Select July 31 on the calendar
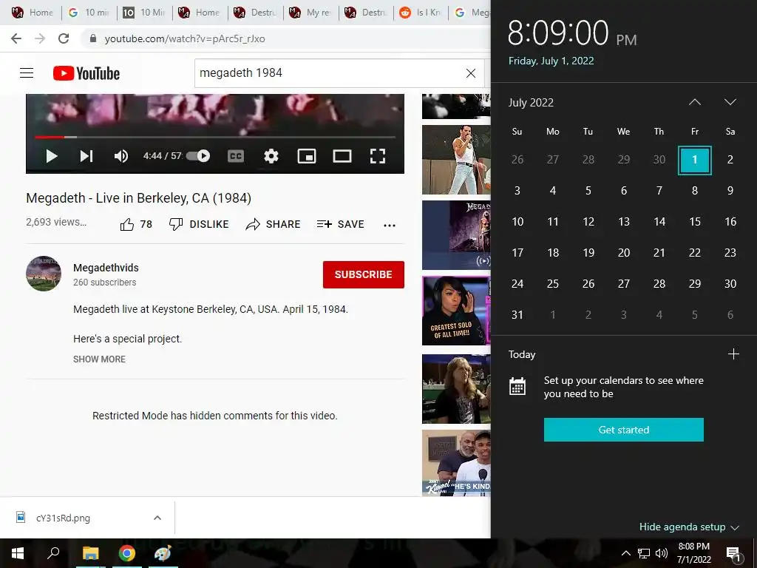 517,315
